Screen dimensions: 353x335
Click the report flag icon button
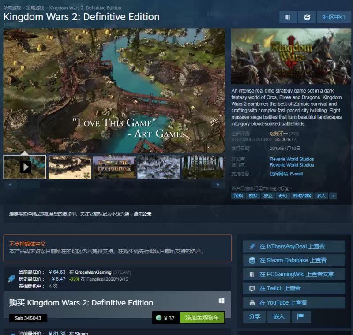(301, 317)
